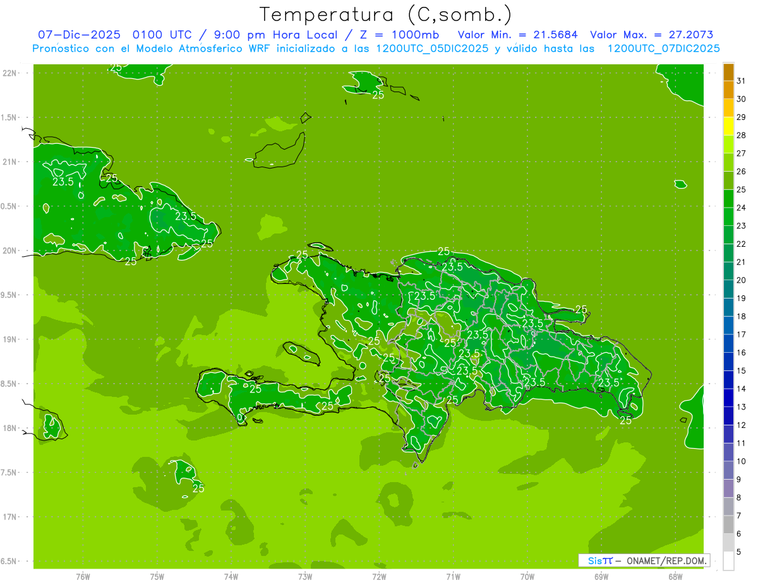This screenshot has height=585, width=758.
Task: Click the blue legend swatch between 16 and 17
Action: click(728, 343)
